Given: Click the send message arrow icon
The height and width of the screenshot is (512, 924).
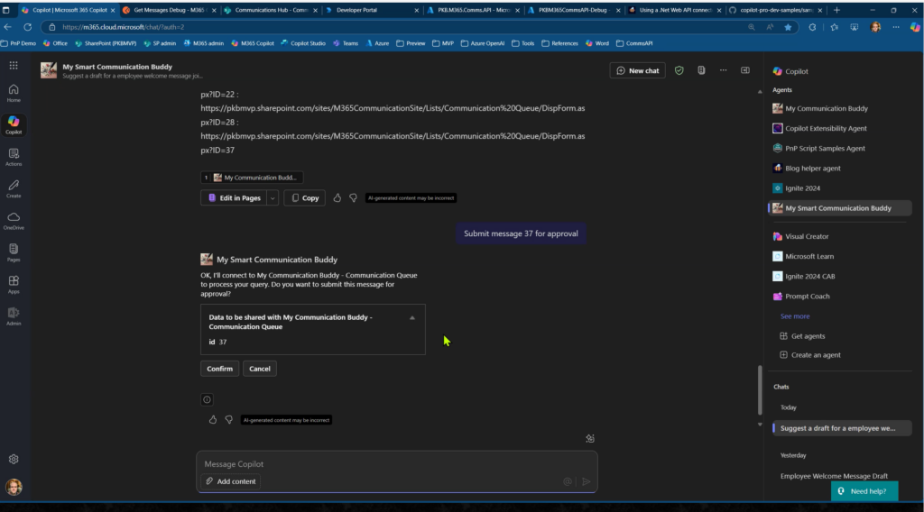Looking at the screenshot, I should coord(586,481).
